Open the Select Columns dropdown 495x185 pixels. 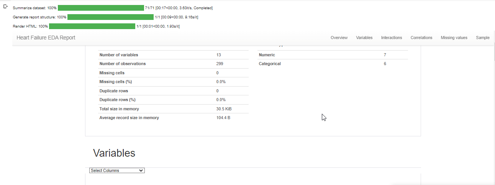click(117, 170)
